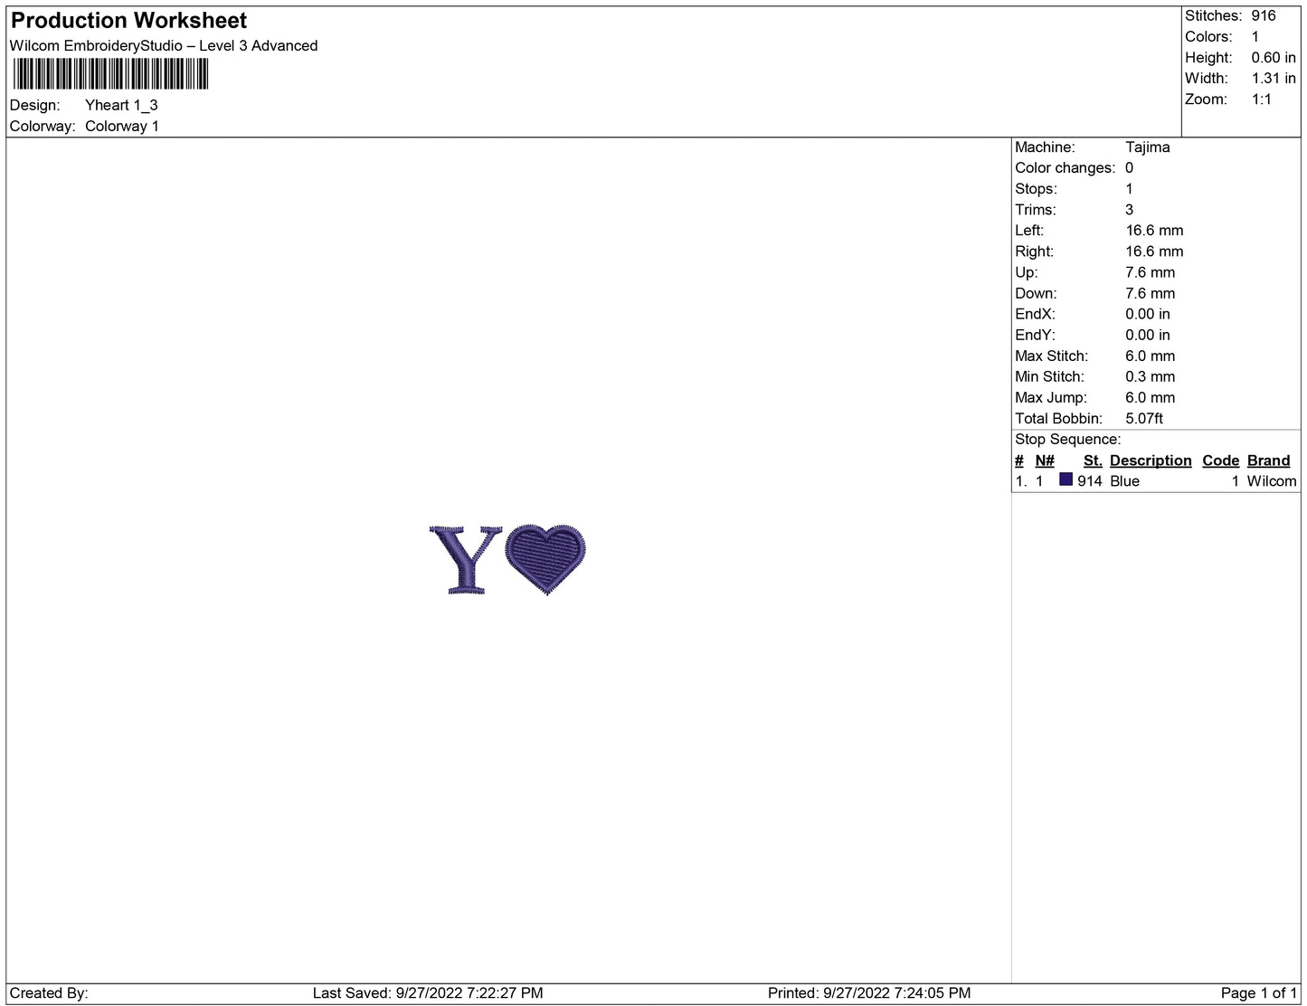Select the Width value "1.31 in"
This screenshot has height=1006, width=1307.
(x=1274, y=78)
